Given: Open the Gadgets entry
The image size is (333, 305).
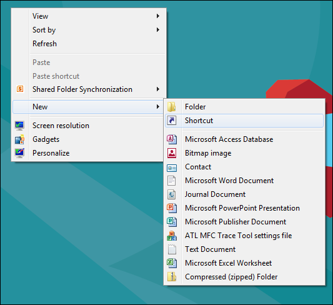Looking at the screenshot, I should (88, 139).
